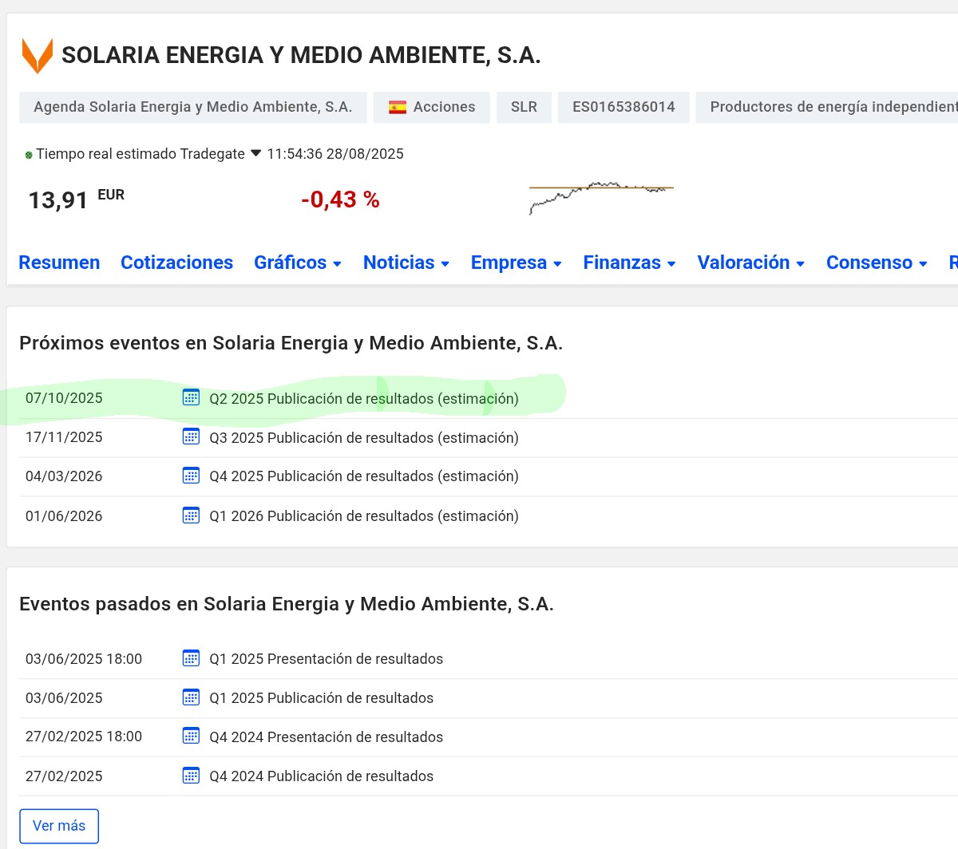
Task: Open calendar icon for Q4 2025 results
Action: tap(191, 476)
